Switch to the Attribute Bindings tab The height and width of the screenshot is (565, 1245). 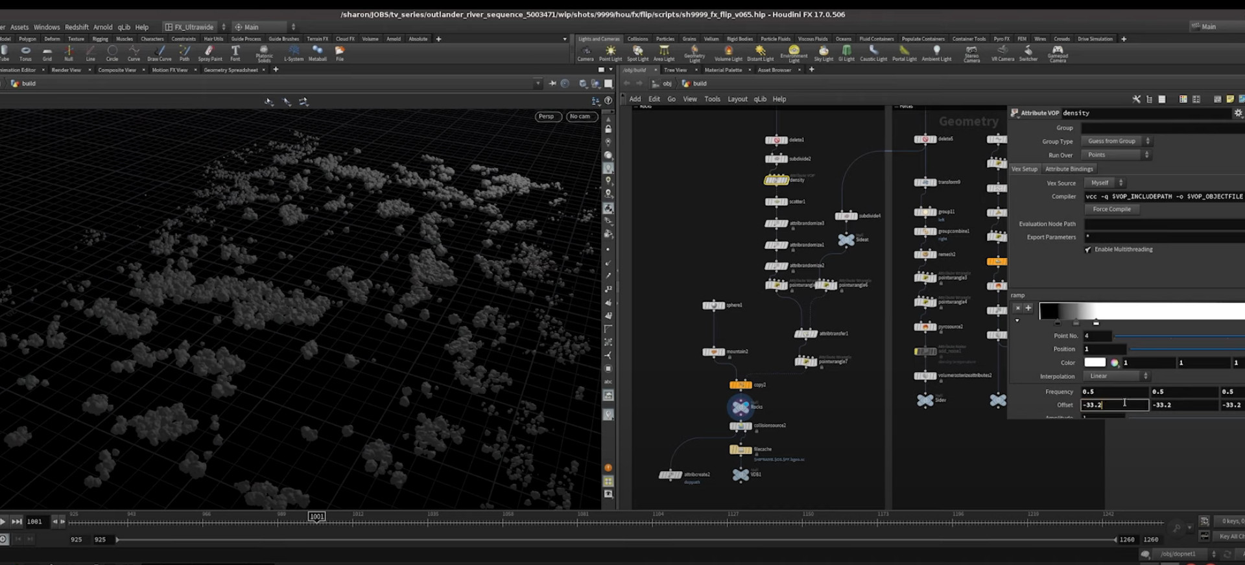[1069, 169]
